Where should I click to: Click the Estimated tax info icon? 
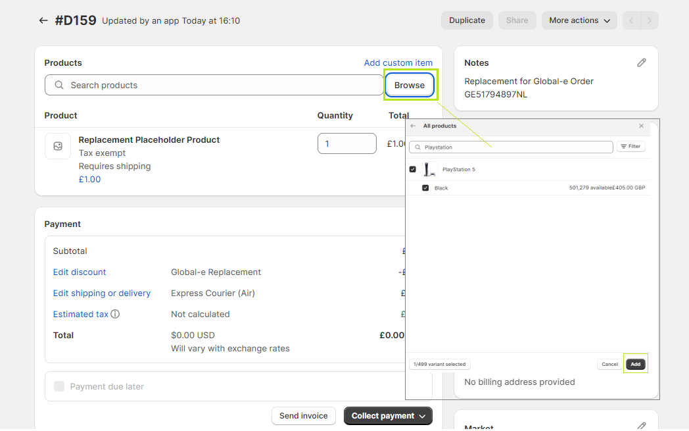115,314
